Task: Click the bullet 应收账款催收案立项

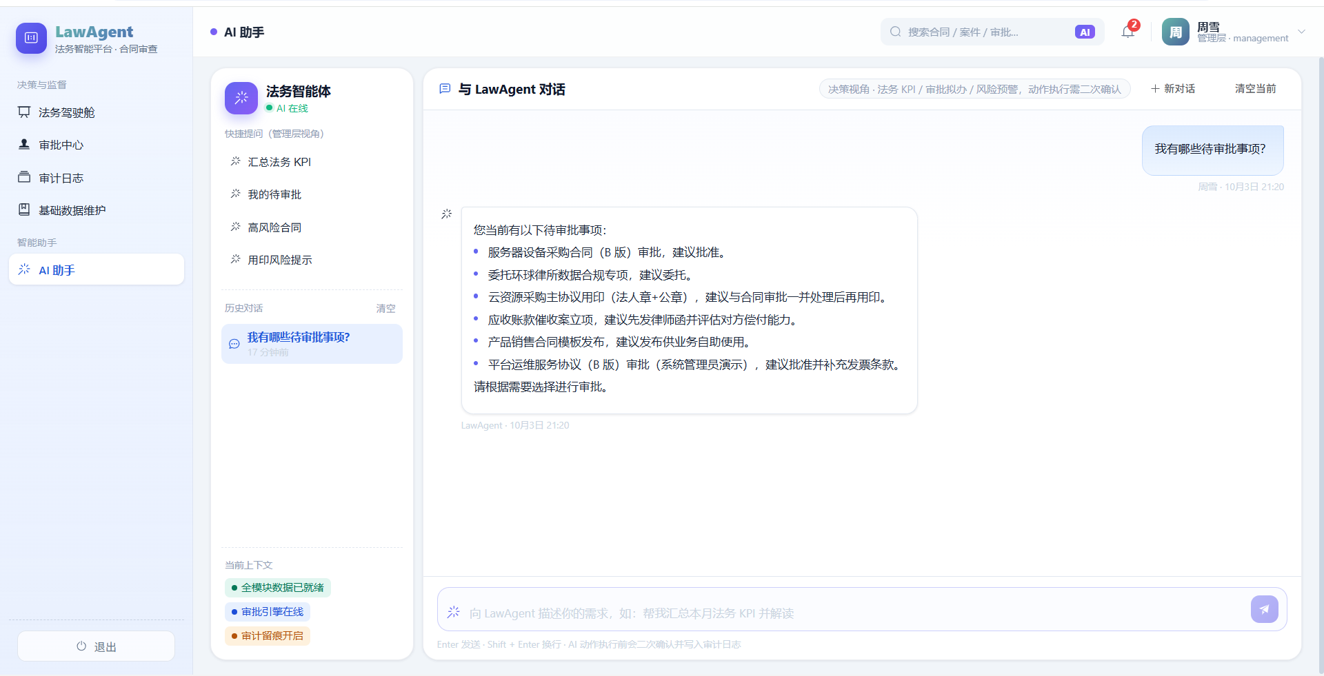Action: point(642,320)
